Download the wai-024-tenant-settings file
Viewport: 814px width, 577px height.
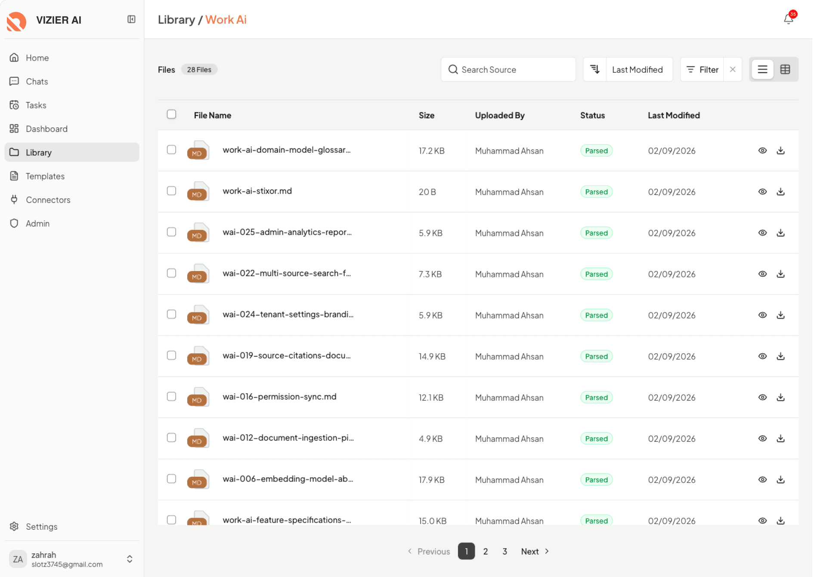[x=780, y=315]
